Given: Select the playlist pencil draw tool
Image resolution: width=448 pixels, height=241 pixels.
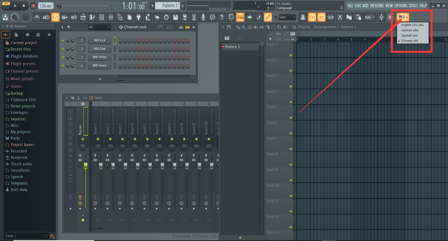Looking at the screenshot, I should (x=238, y=27).
